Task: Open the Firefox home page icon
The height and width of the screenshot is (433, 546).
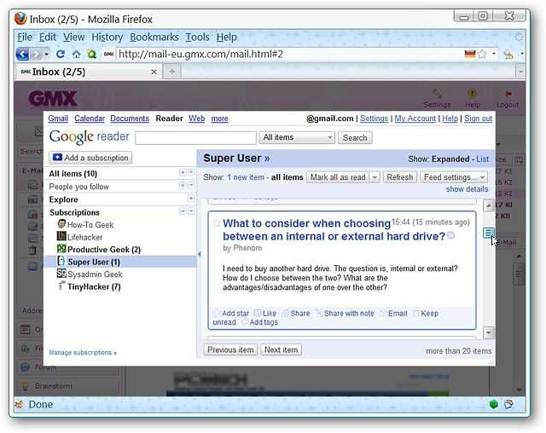Action: click(76, 54)
